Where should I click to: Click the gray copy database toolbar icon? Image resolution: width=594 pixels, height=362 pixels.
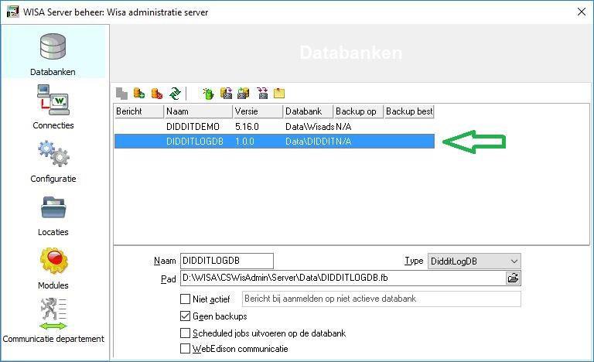pos(121,94)
